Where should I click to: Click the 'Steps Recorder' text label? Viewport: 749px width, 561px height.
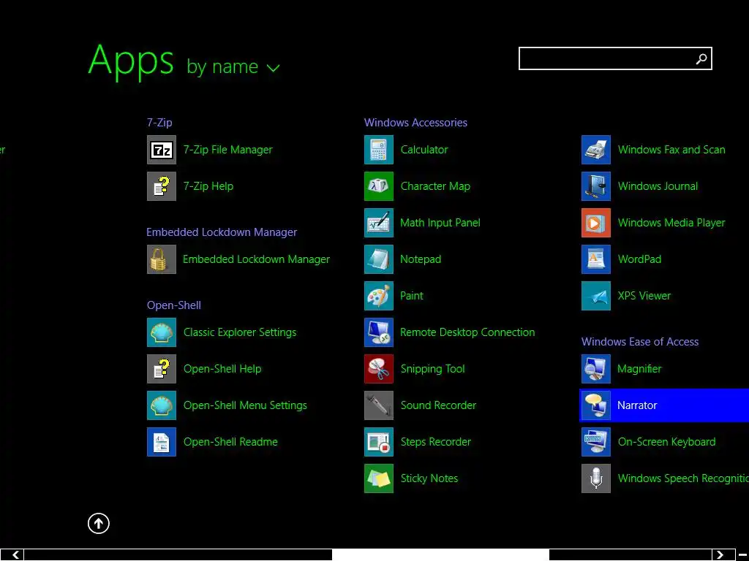(x=436, y=442)
